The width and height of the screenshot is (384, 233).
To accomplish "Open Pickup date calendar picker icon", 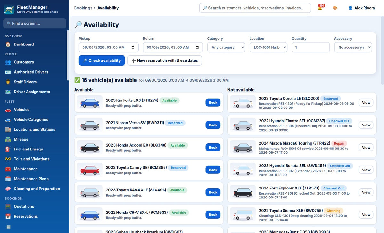I will [133, 47].
